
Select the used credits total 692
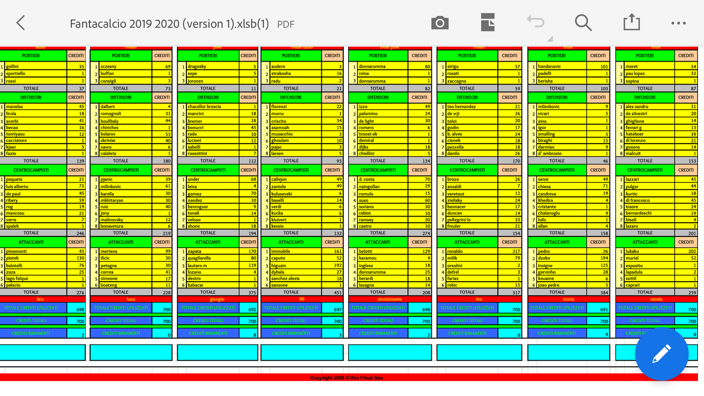coord(249,309)
